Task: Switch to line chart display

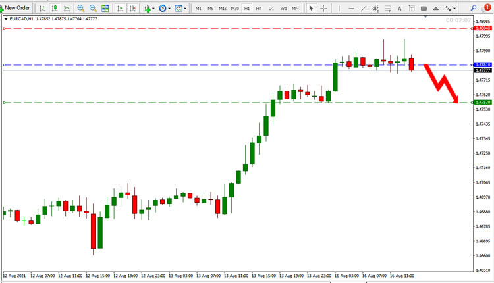Action: (67, 8)
